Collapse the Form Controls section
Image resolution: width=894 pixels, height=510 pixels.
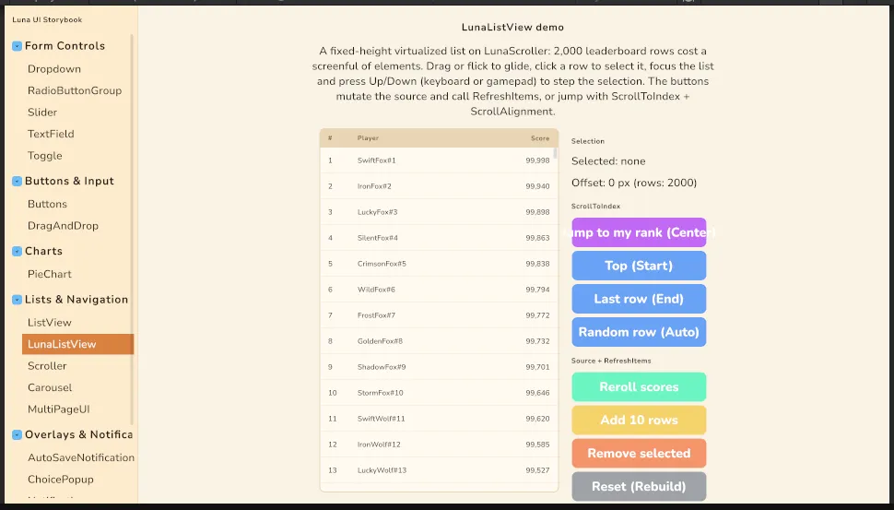pyautogui.click(x=18, y=46)
